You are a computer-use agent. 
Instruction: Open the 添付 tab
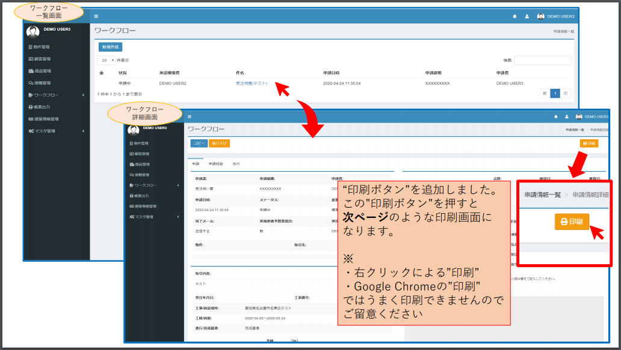coord(236,163)
